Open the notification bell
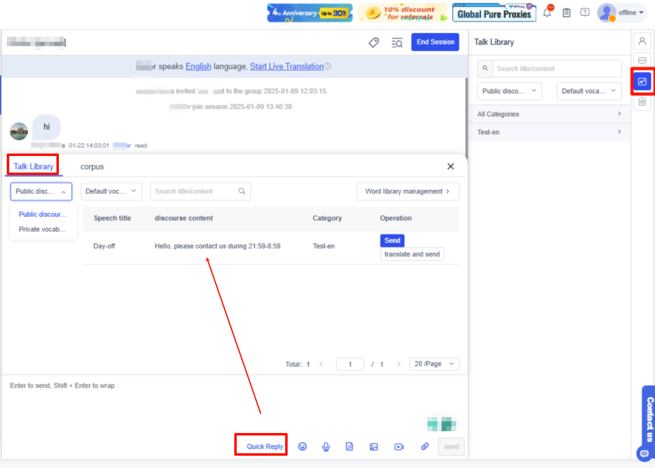 tap(547, 12)
